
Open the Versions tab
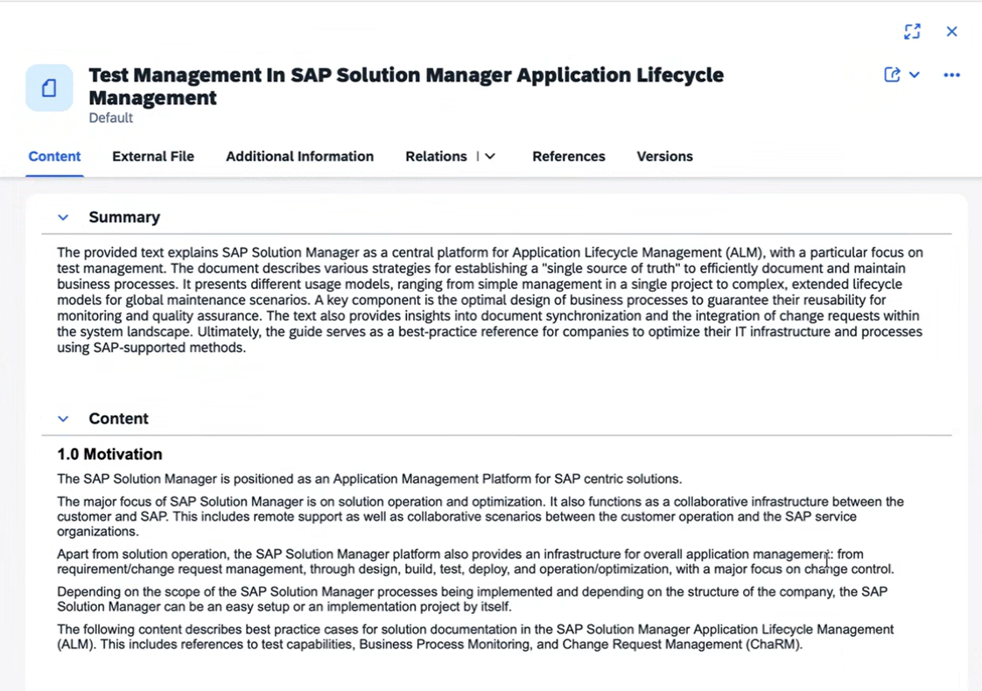click(x=664, y=156)
